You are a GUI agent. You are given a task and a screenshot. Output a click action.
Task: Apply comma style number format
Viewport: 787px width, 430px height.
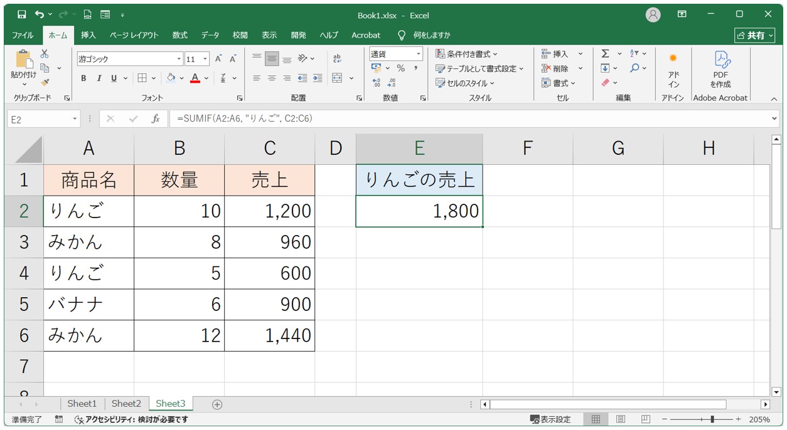coord(415,68)
